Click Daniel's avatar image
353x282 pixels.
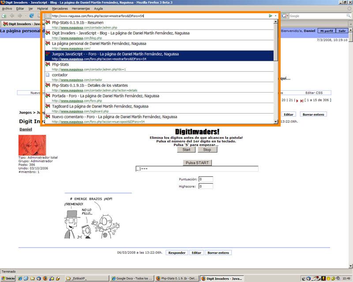[32, 145]
